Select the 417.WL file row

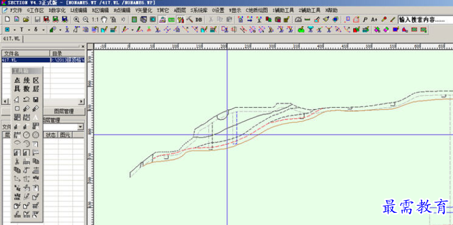44,60
